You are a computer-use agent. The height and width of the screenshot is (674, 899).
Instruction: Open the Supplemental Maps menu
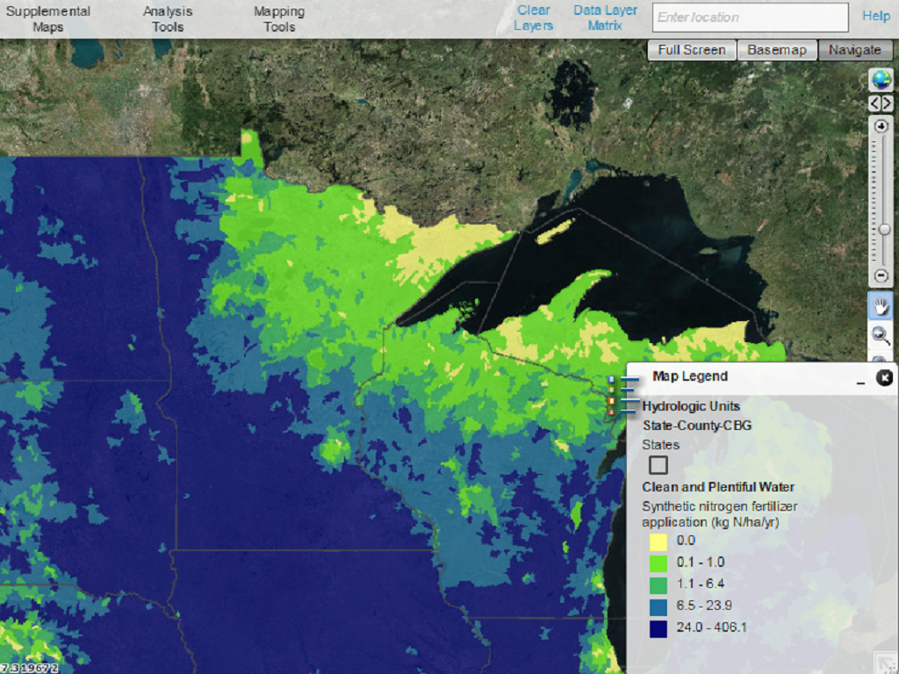pyautogui.click(x=48, y=19)
